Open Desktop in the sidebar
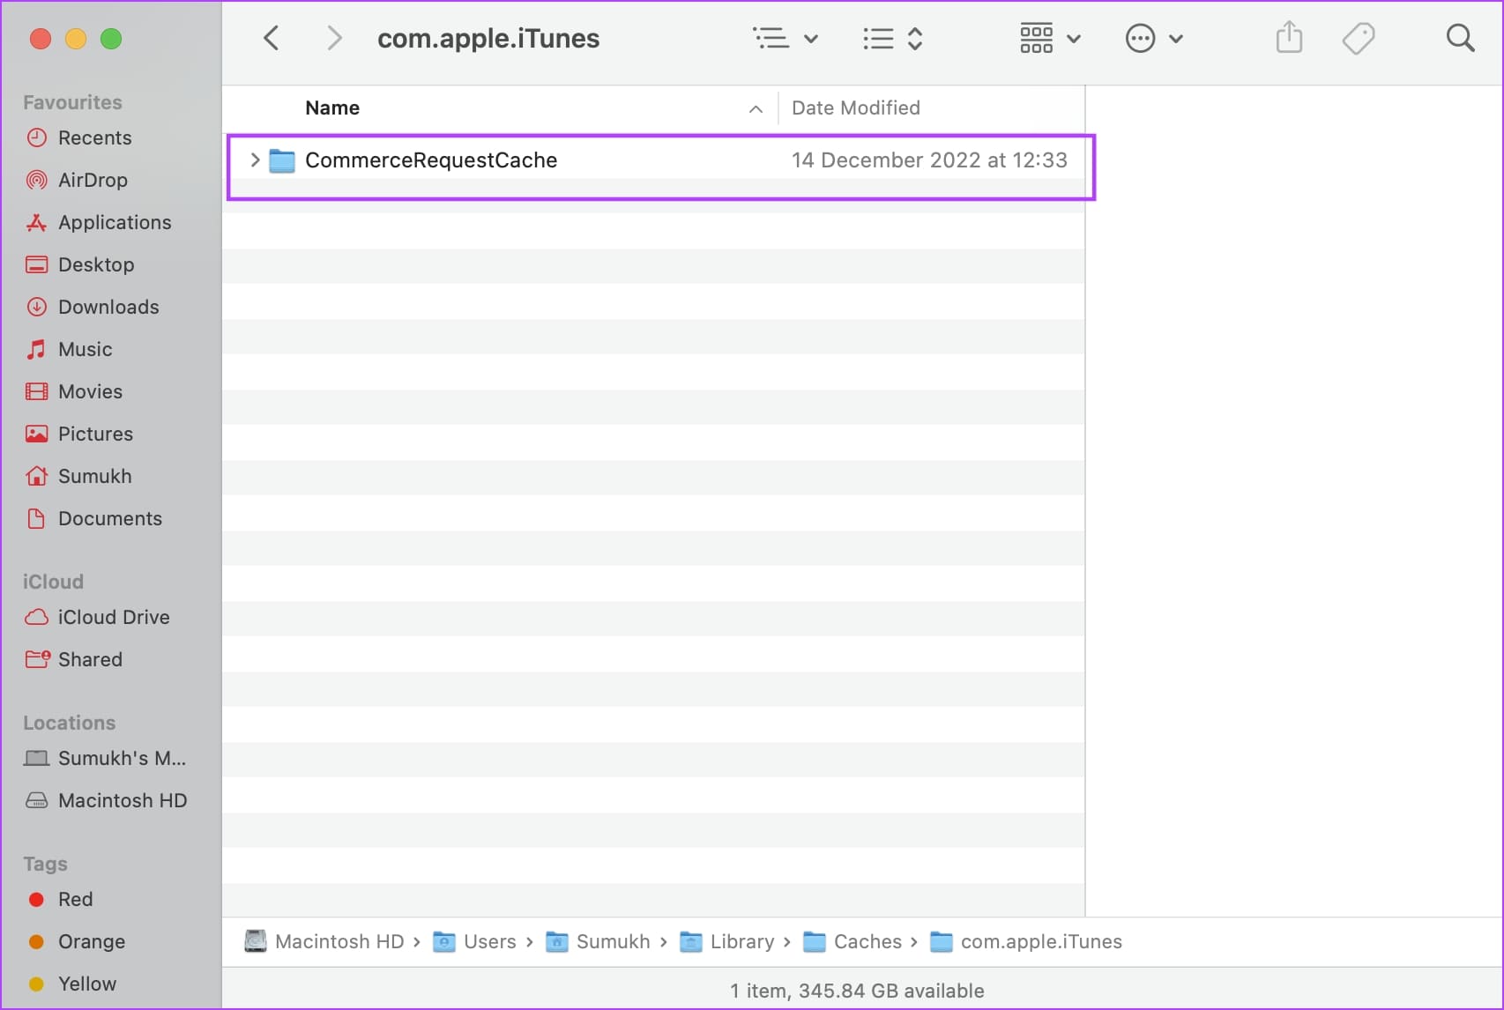The width and height of the screenshot is (1504, 1010). pyautogui.click(x=96, y=264)
